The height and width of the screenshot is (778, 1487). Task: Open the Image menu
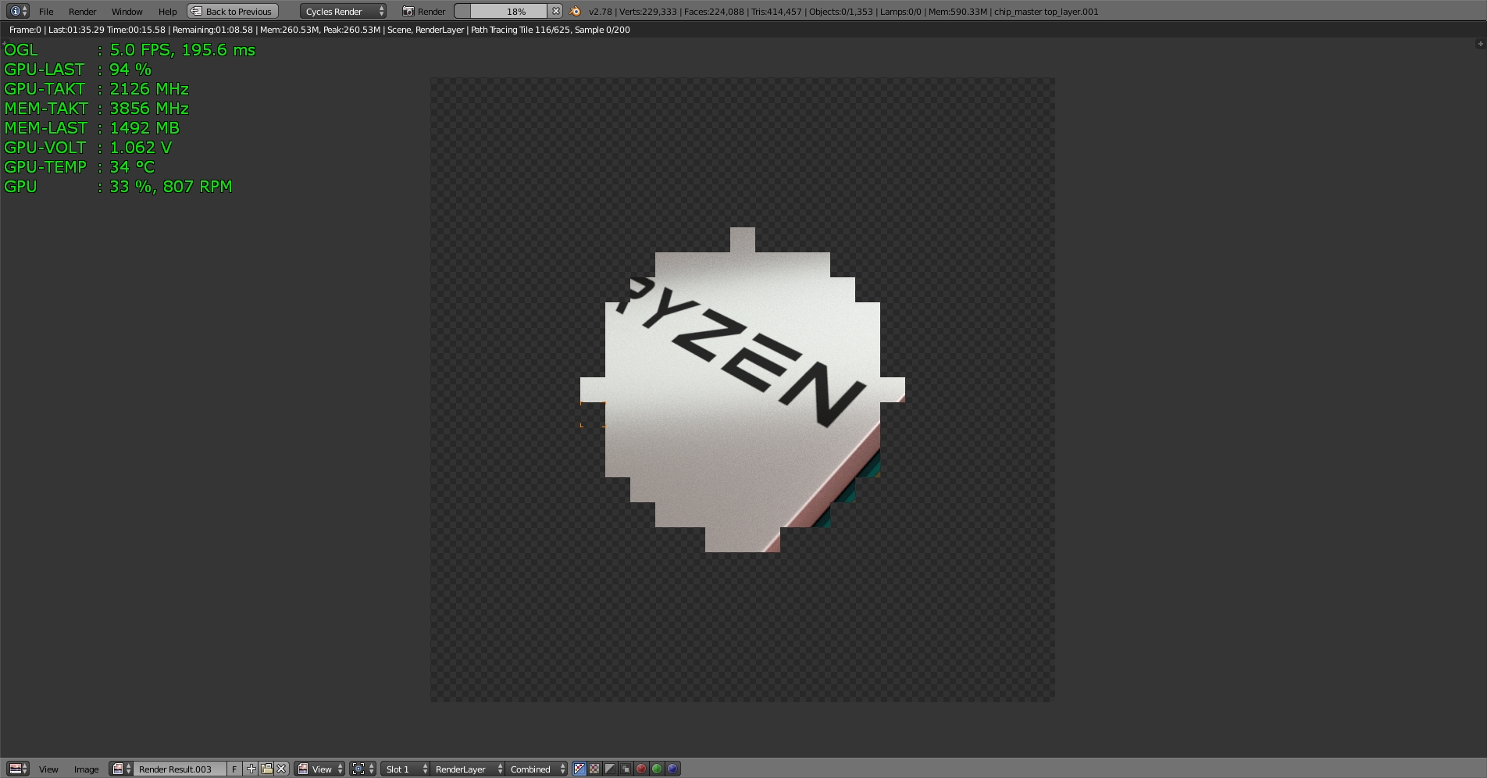(x=86, y=769)
